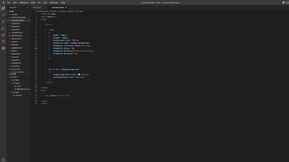Click the VS Code logo in title bar
Viewport: 289px width, 162px height.
(3, 3)
